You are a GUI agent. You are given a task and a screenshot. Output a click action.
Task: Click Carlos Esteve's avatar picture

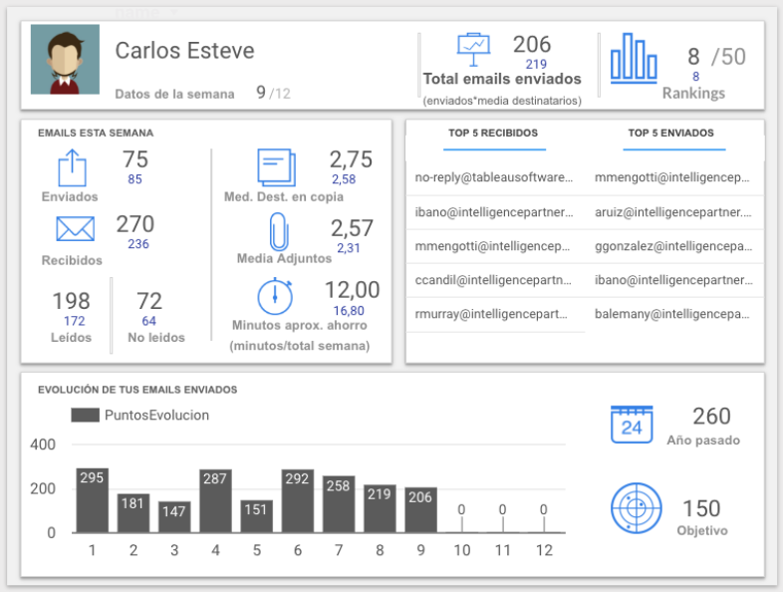[65, 60]
